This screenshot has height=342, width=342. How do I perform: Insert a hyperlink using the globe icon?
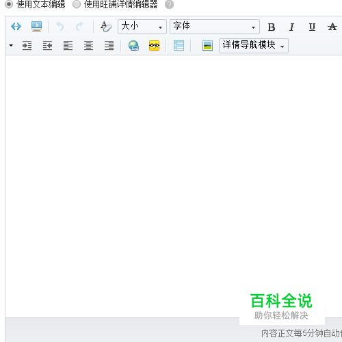point(133,45)
